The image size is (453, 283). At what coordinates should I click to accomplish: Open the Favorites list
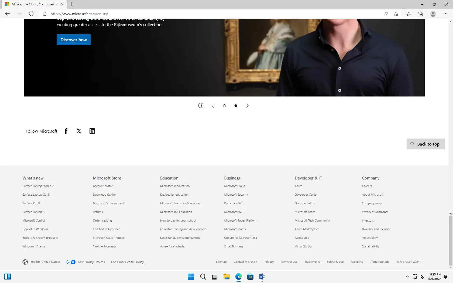[x=409, y=14]
